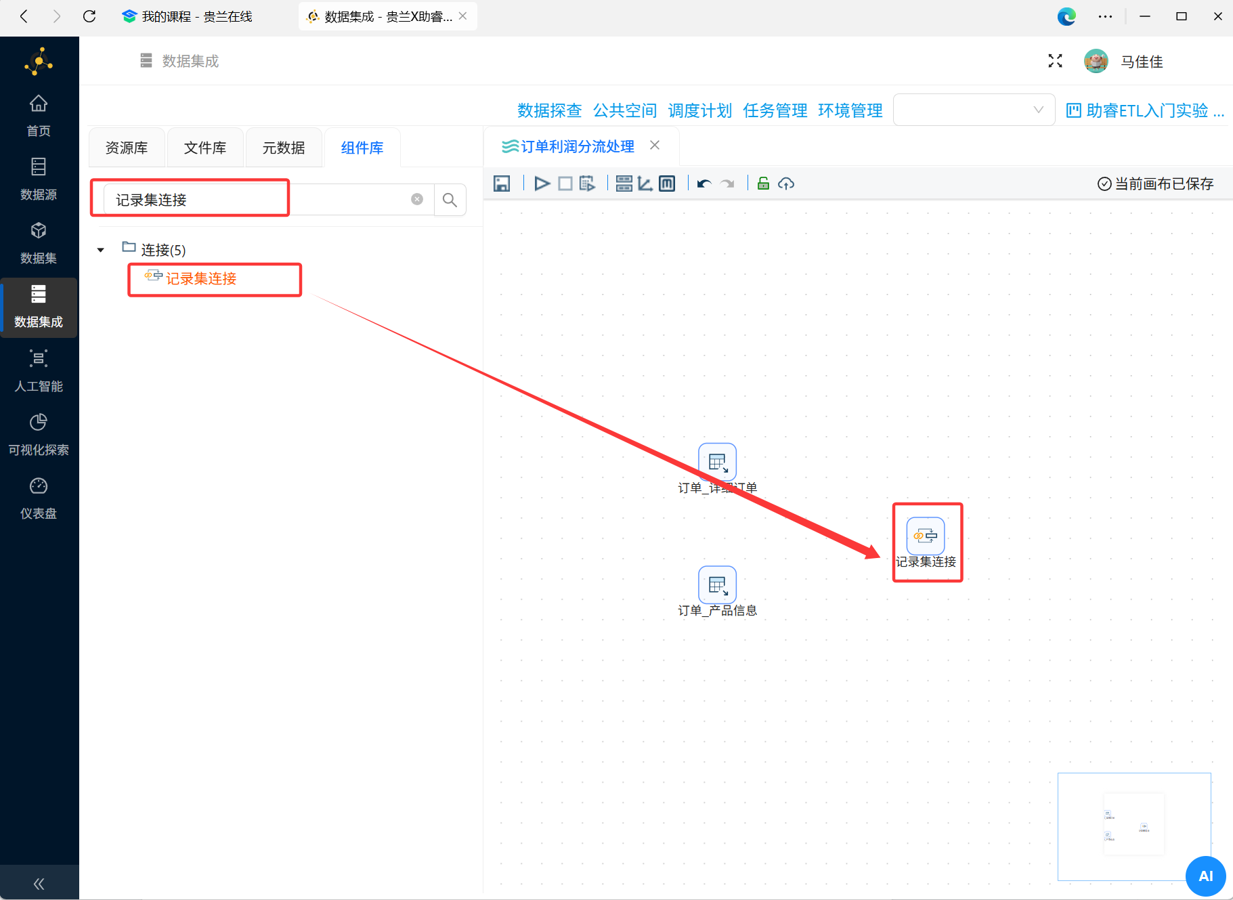Click the green unlock padlock icon
The image size is (1233, 900).
(x=763, y=183)
